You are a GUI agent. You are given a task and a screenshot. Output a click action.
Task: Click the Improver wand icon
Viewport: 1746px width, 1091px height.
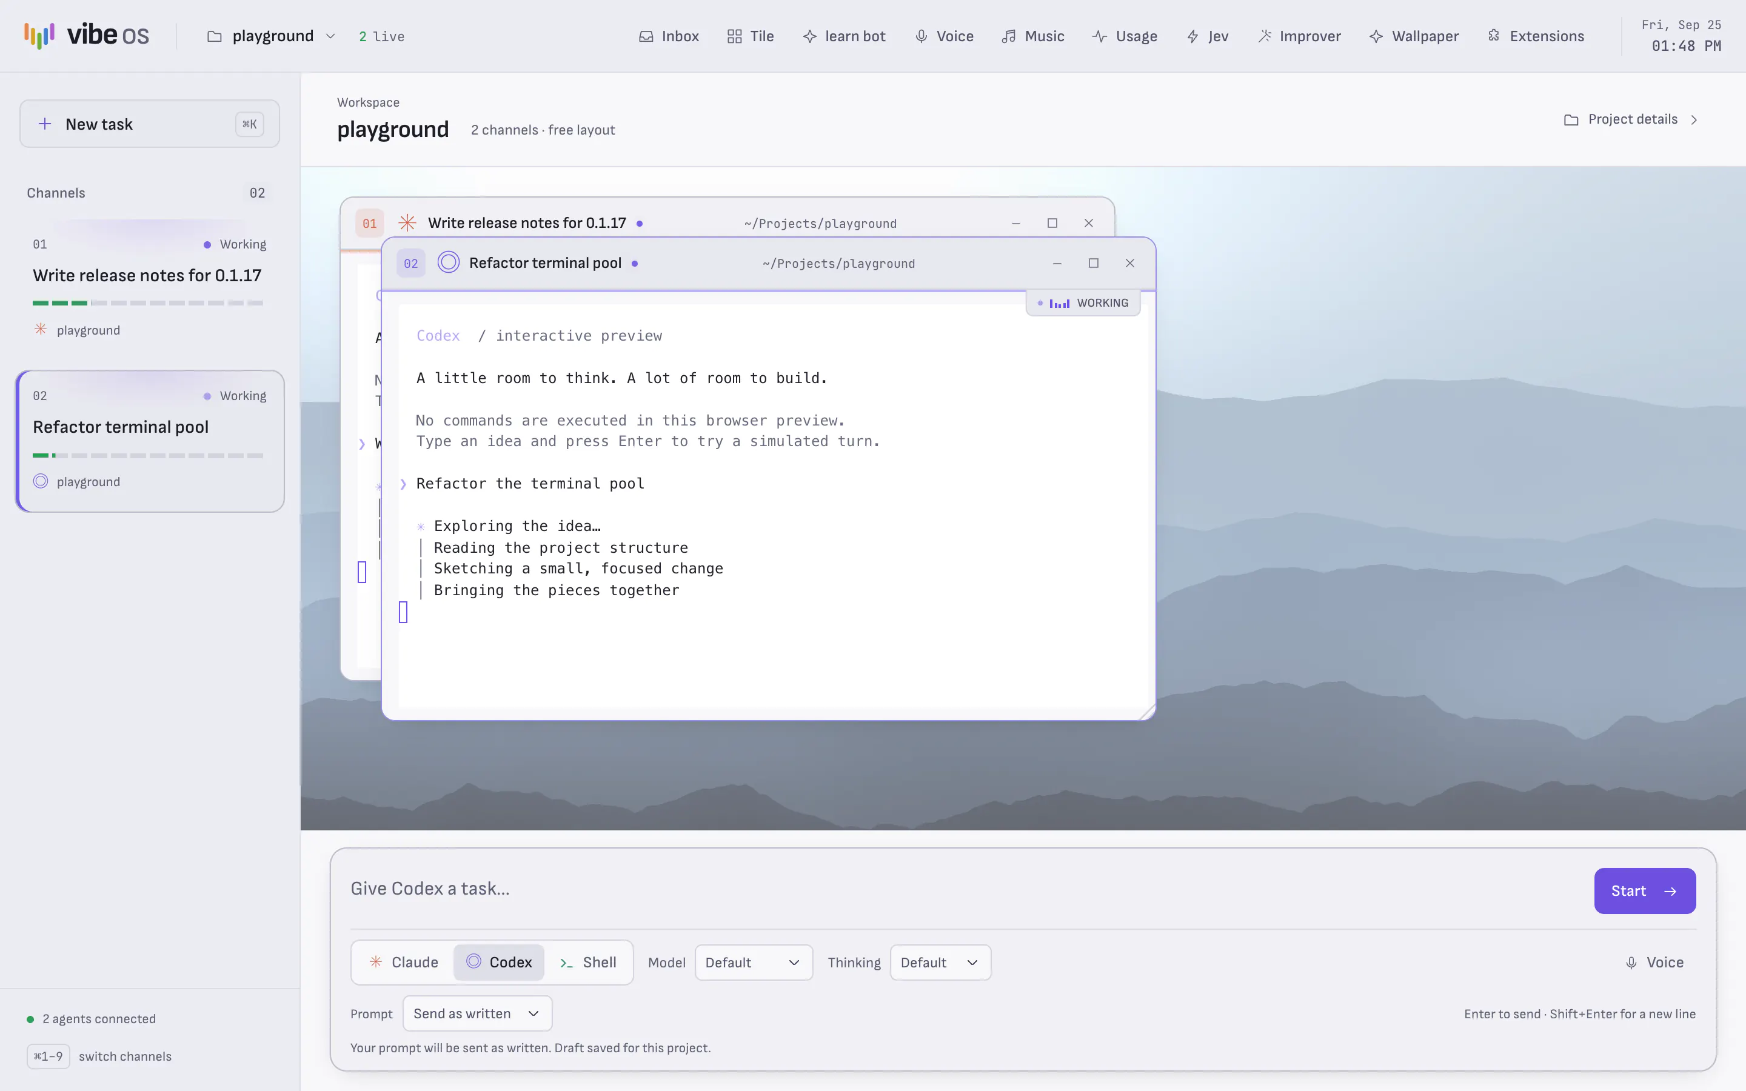click(x=1264, y=36)
